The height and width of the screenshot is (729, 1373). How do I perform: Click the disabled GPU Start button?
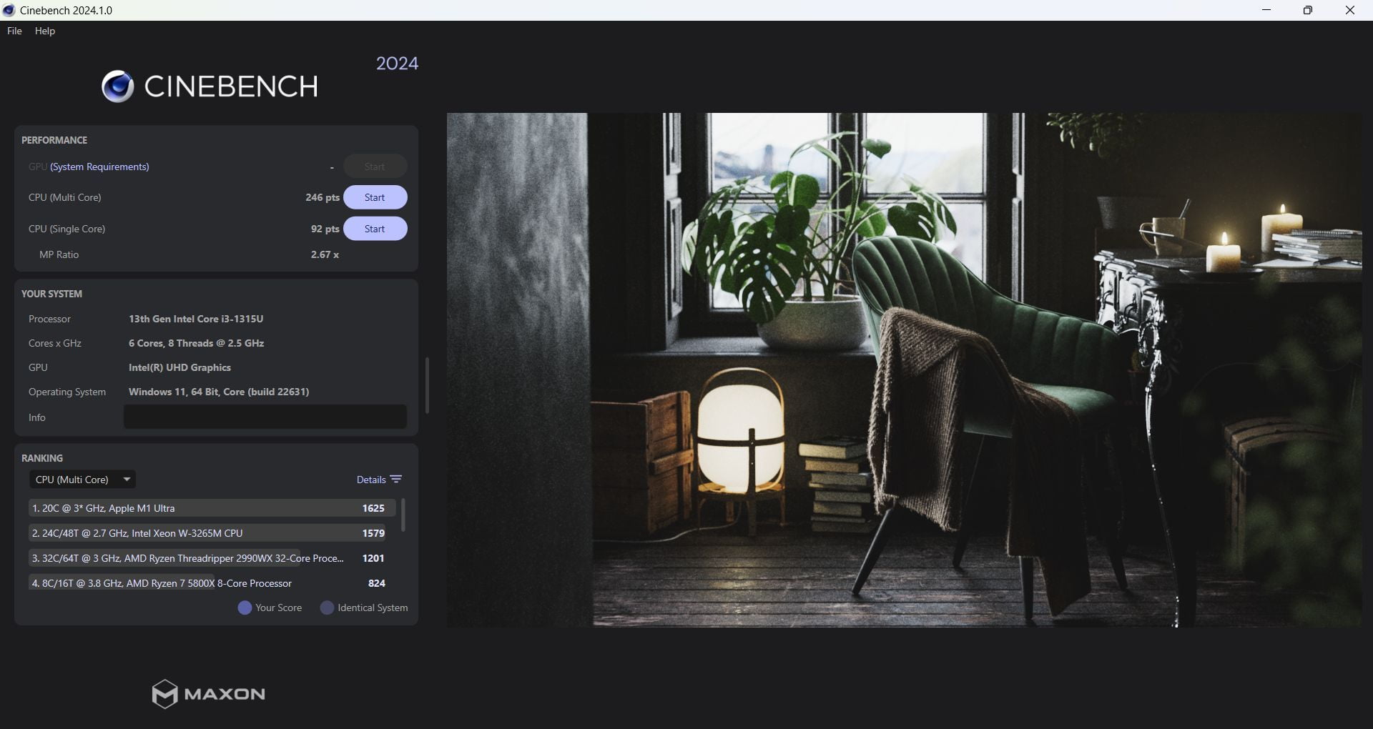click(x=375, y=167)
